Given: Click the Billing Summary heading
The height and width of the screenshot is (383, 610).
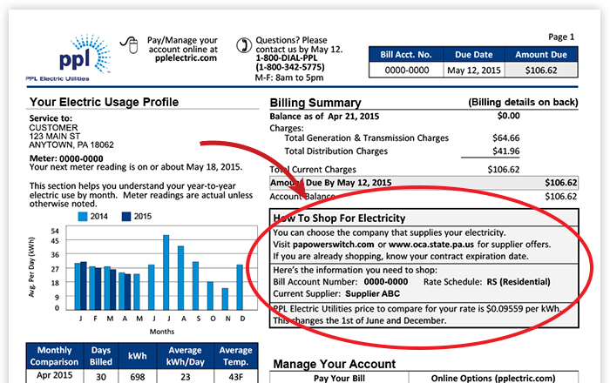Looking at the screenshot, I should click(x=315, y=103).
